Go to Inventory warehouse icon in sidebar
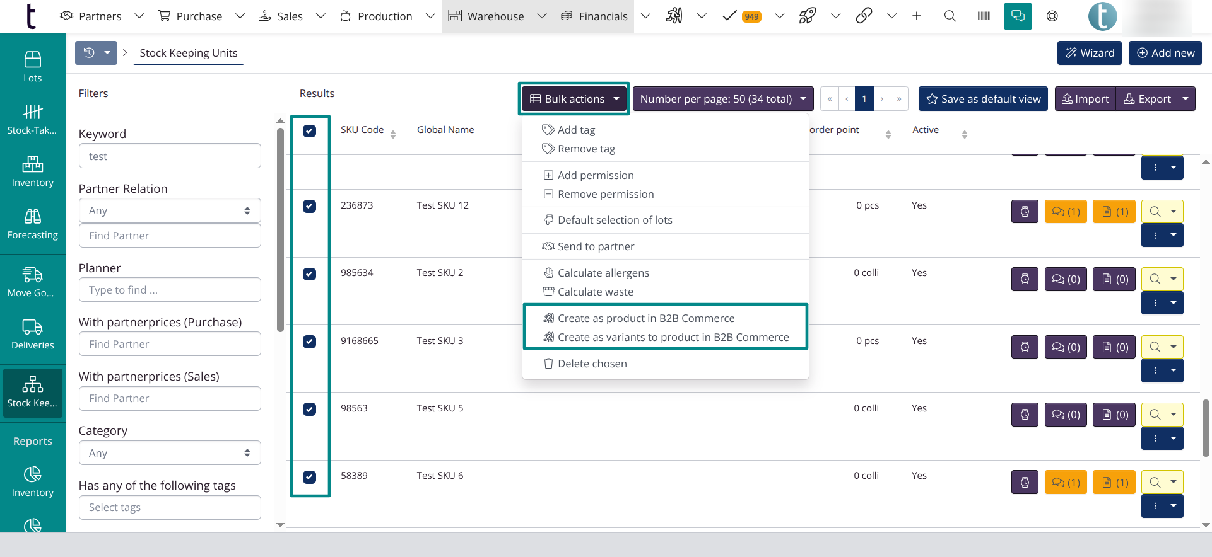This screenshot has width=1212, height=557. [x=32, y=171]
